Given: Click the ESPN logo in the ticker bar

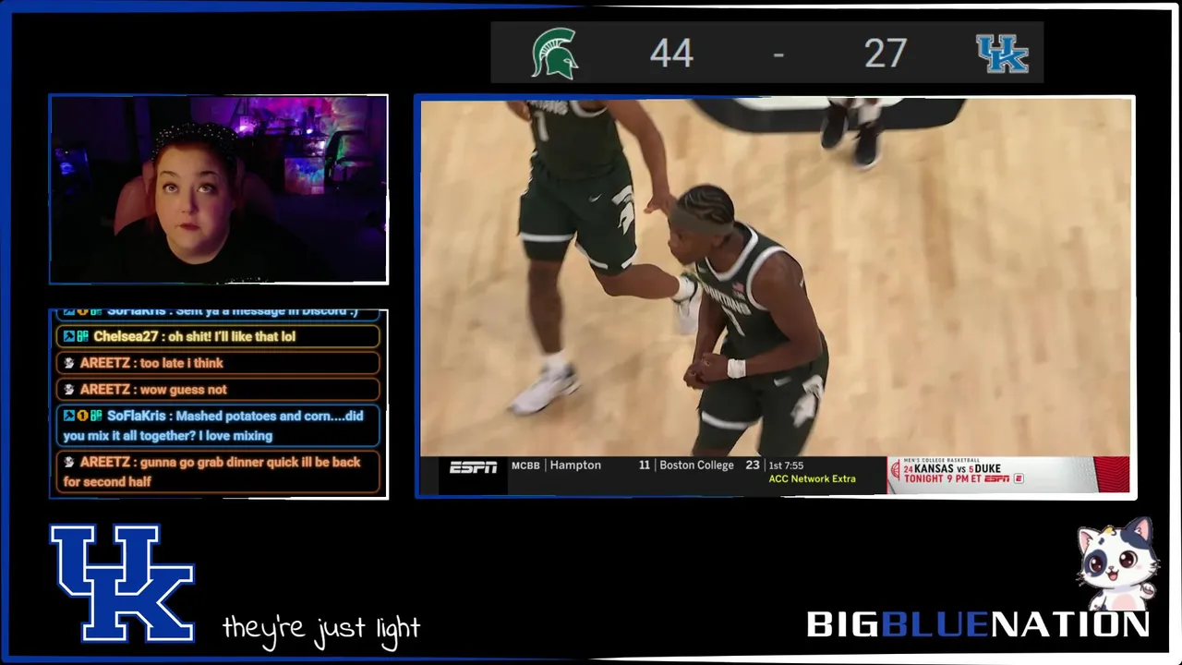Looking at the screenshot, I should tap(473, 466).
